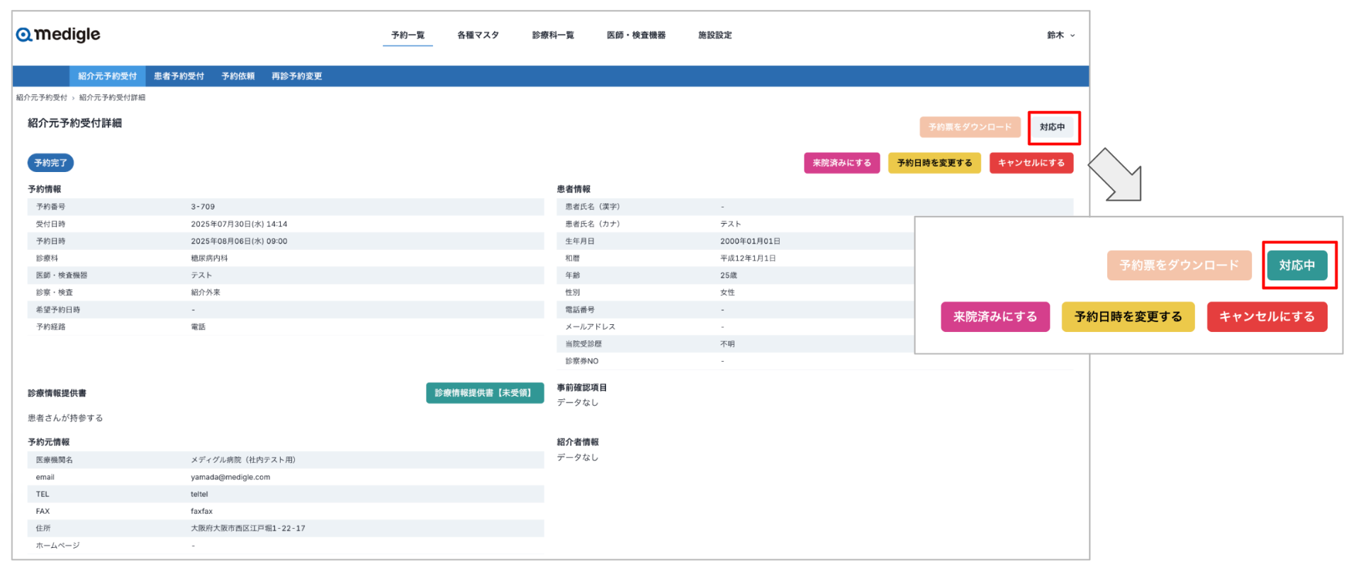Select the 紹介元予約受付 tab in the blue bar
The height and width of the screenshot is (572, 1361).
coord(107,76)
